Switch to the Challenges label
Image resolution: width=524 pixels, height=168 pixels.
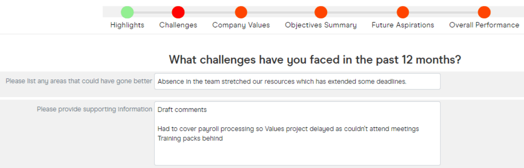point(178,26)
